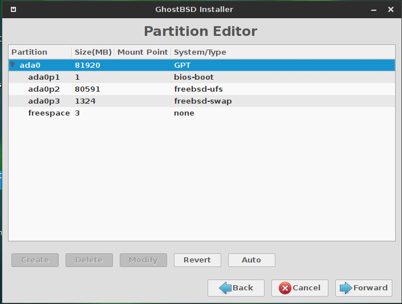Open the window menu icon in titlebar
This screenshot has width=402, height=304.
click(13, 10)
